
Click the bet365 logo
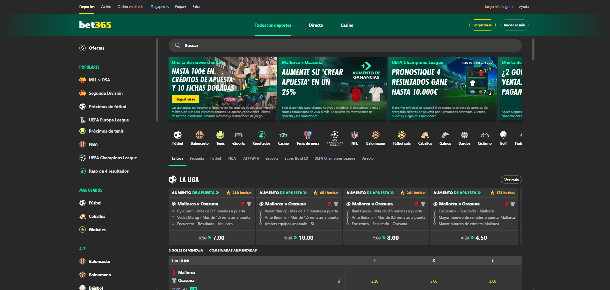coord(95,25)
